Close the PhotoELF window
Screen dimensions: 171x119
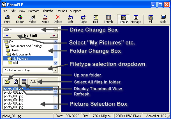(x=167, y=5)
